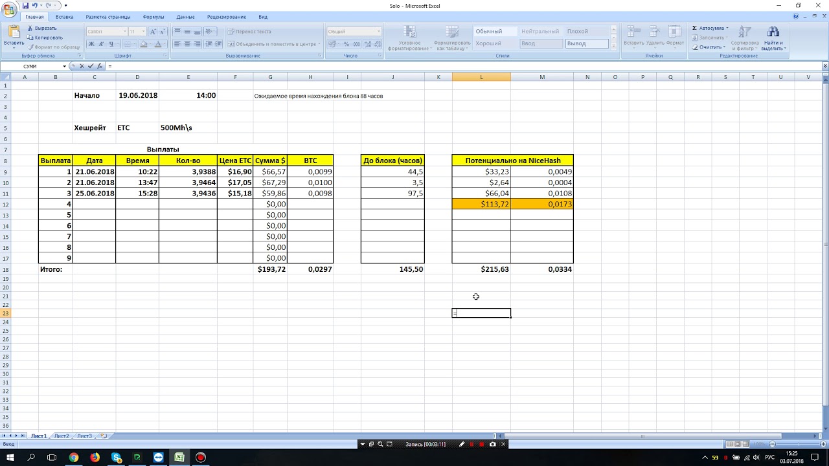The image size is (829, 466).
Task: Expand the Очистить clear options dropdown
Action: click(724, 47)
